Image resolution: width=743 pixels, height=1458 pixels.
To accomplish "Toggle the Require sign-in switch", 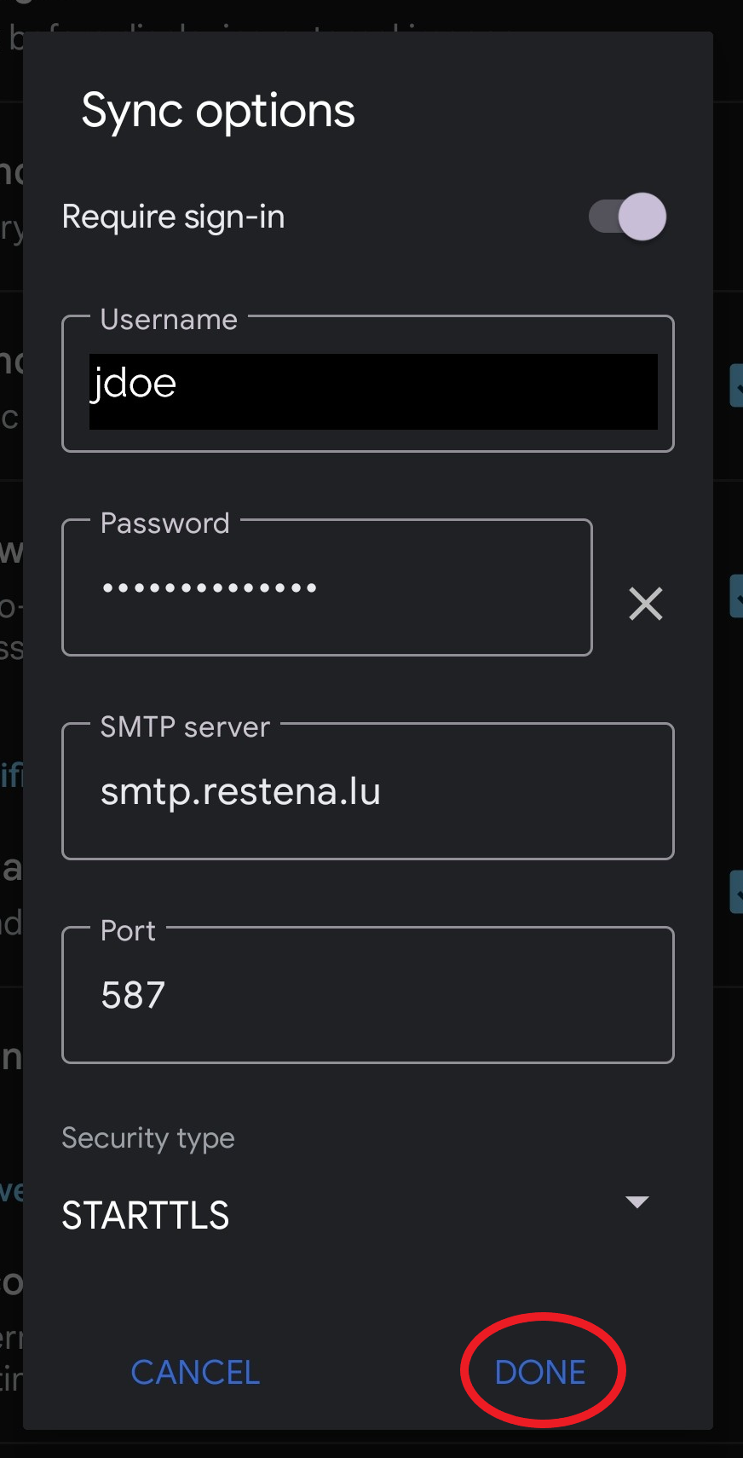I will [x=627, y=217].
